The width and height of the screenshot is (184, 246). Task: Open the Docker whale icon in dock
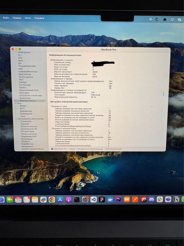tap(110, 200)
